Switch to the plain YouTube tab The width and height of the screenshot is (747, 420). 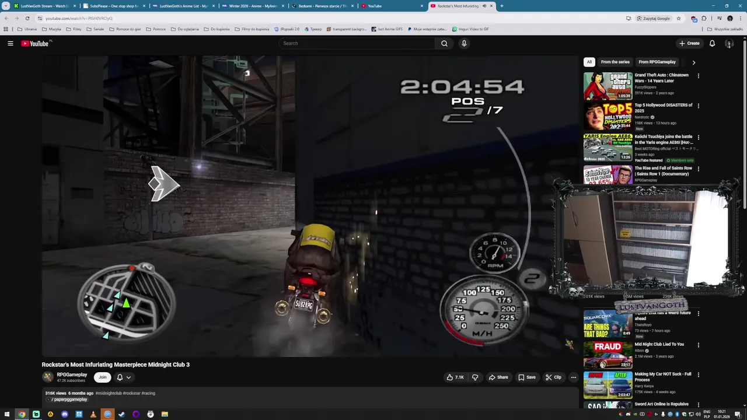pos(392,6)
